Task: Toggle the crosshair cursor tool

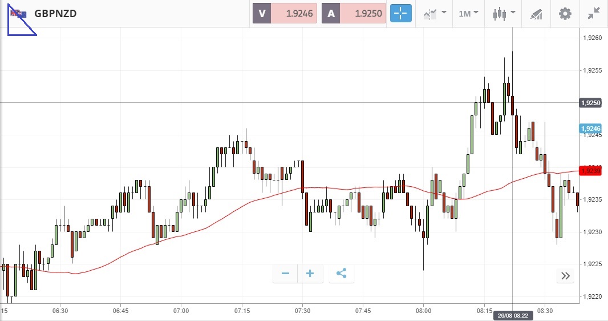Action: [400, 13]
